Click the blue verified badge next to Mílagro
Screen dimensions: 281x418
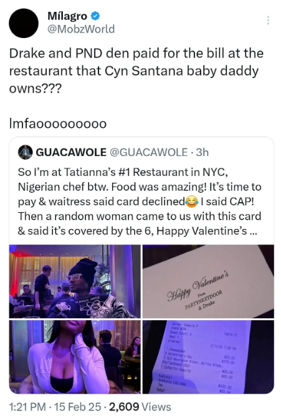pyautogui.click(x=95, y=16)
